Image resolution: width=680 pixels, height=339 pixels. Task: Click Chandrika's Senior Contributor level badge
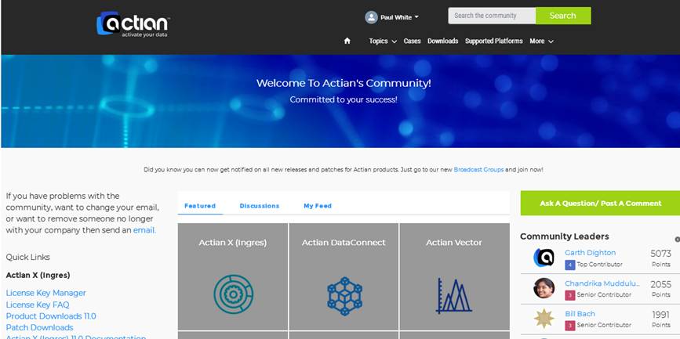pyautogui.click(x=570, y=295)
